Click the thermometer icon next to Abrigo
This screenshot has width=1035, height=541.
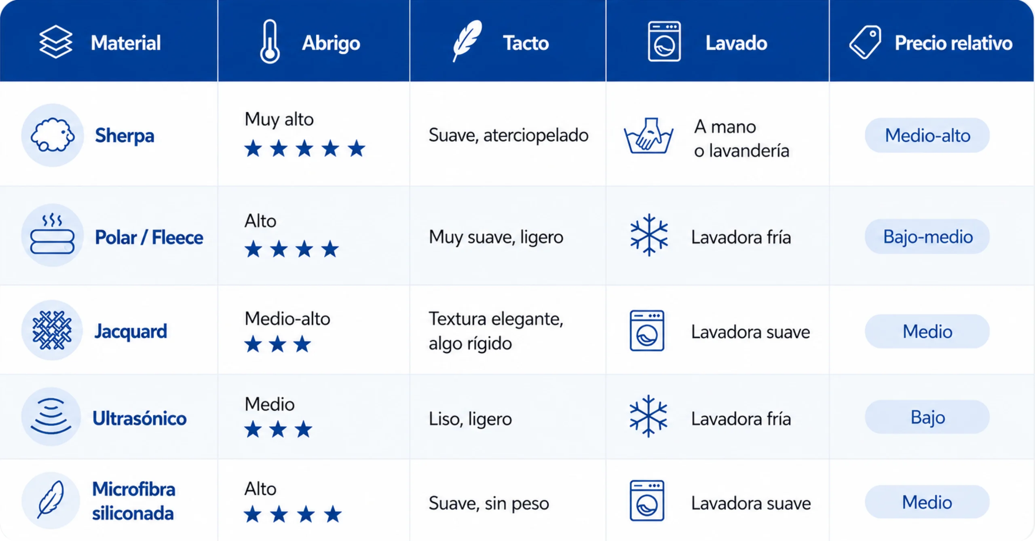coord(270,42)
